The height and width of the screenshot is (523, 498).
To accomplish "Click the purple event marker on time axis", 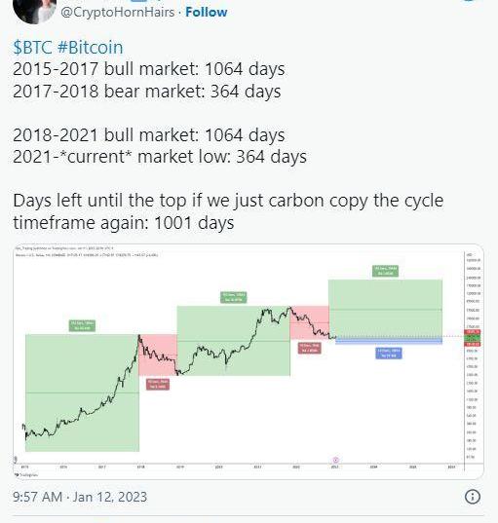I will click(x=336, y=461).
